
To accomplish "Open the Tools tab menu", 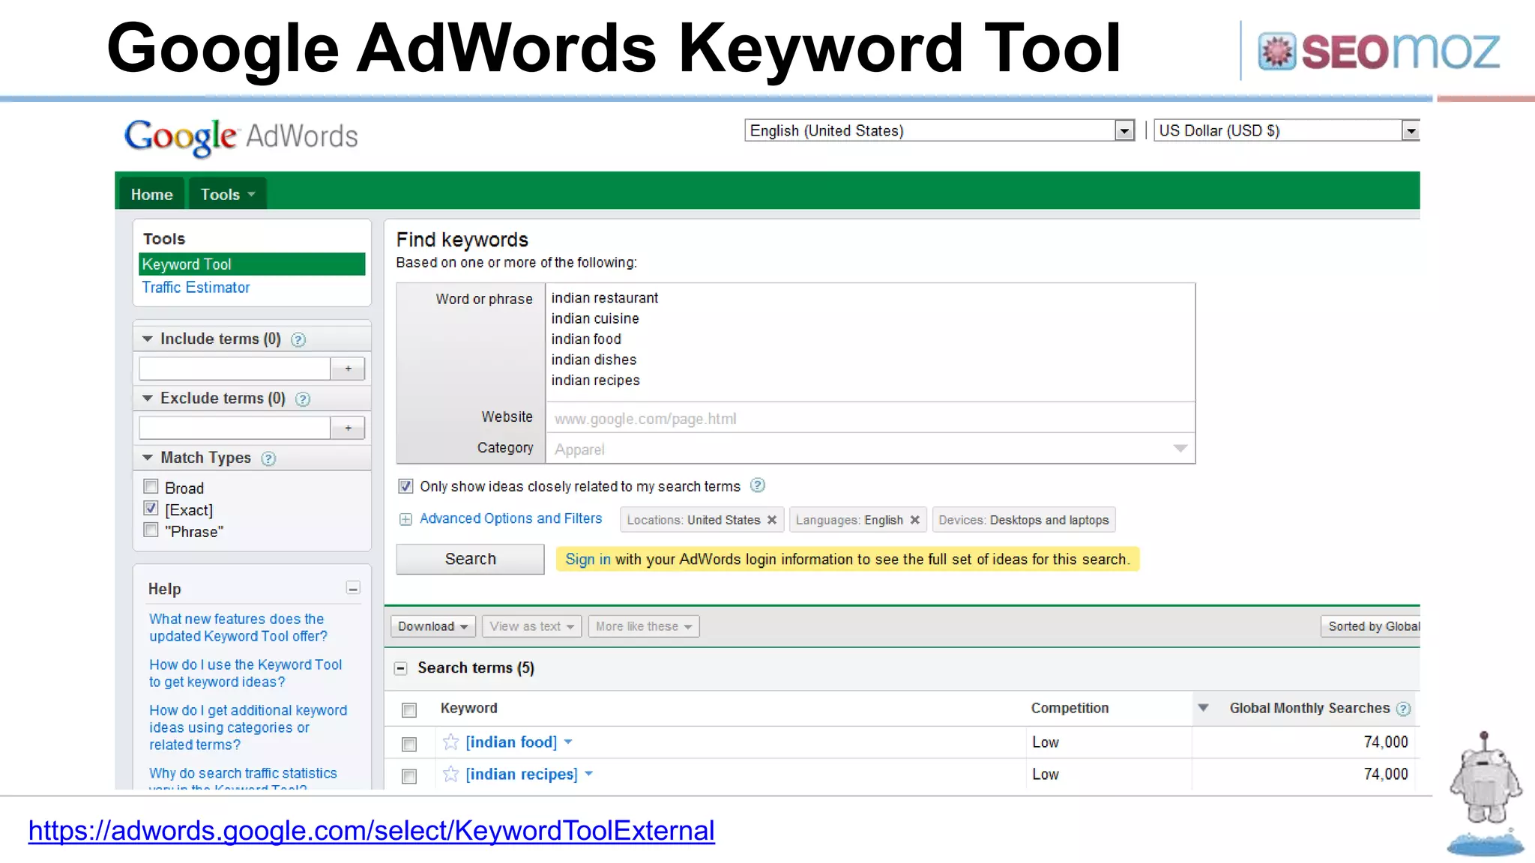I will pyautogui.click(x=228, y=194).
